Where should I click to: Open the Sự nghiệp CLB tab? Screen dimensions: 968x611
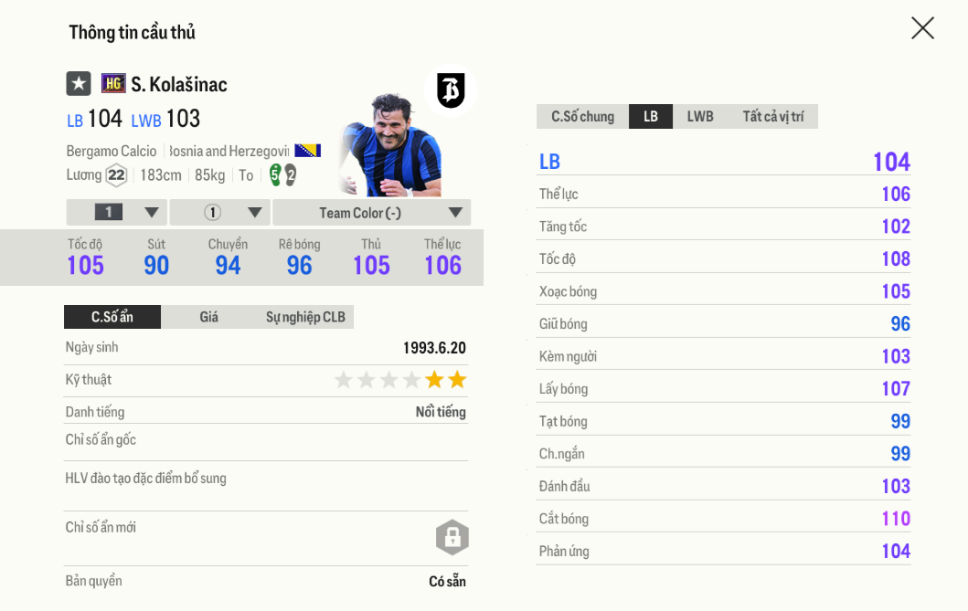point(305,317)
